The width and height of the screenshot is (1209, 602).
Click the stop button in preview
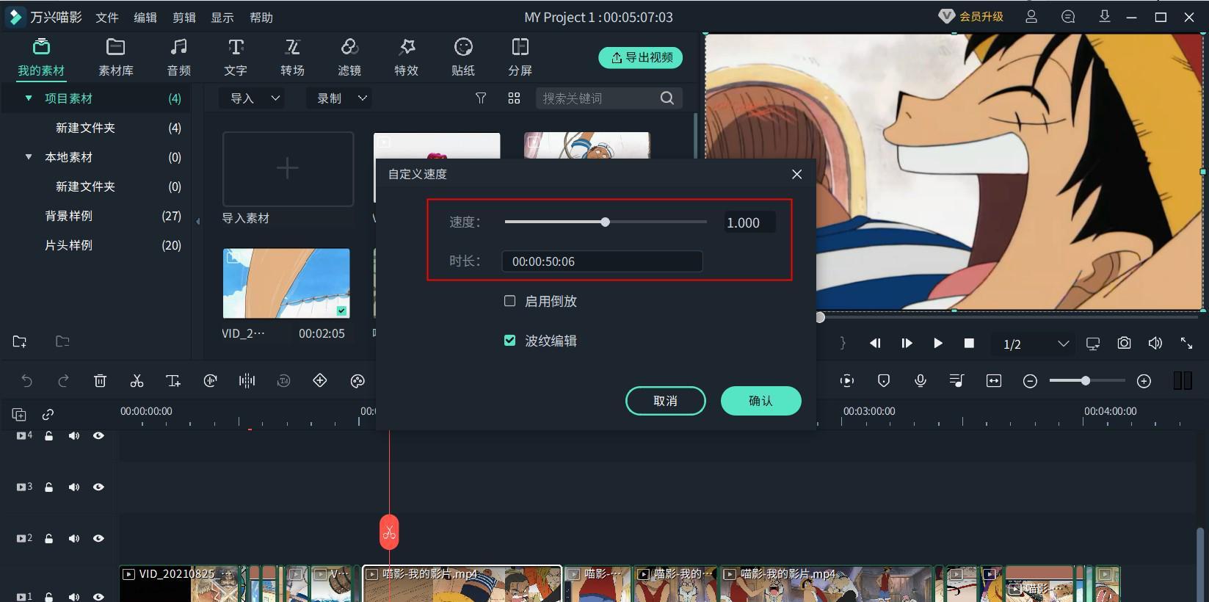(x=969, y=344)
